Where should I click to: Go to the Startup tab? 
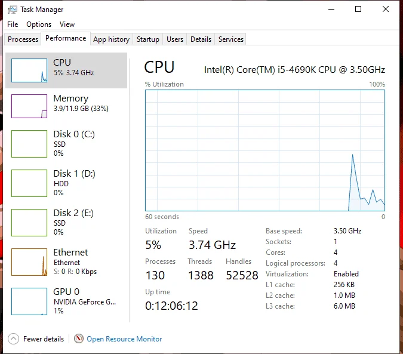[148, 39]
